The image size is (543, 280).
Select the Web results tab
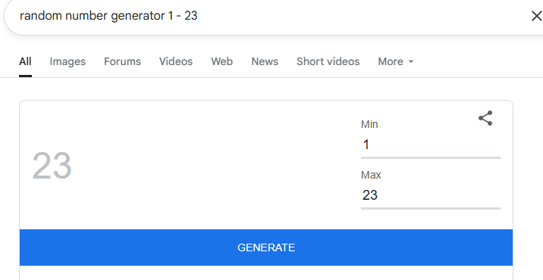click(x=221, y=61)
